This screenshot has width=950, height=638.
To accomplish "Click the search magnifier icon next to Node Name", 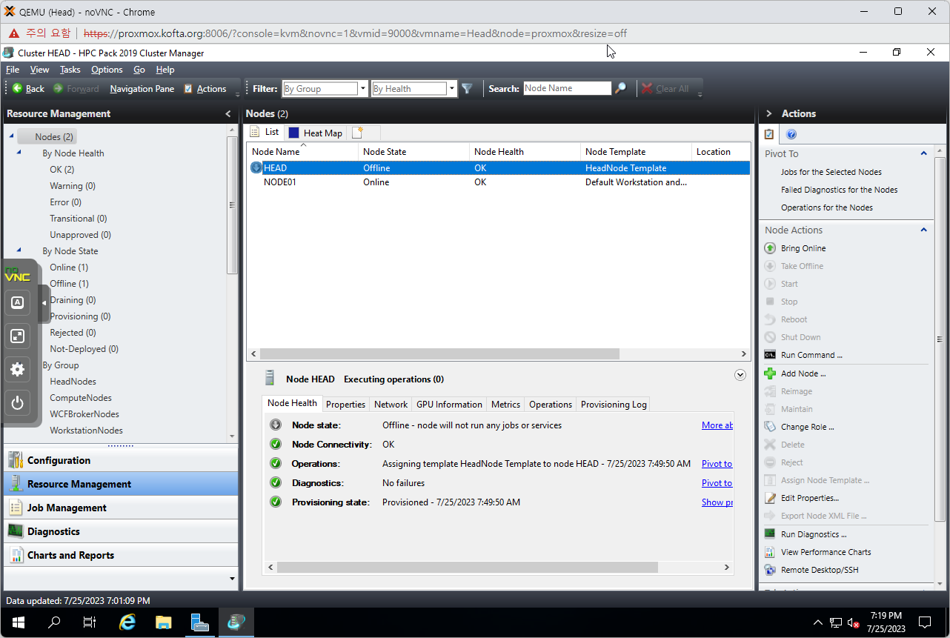I will point(621,89).
